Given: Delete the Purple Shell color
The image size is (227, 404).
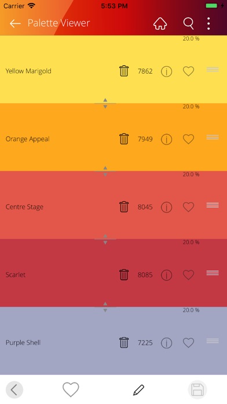Looking at the screenshot, I should [124, 342].
